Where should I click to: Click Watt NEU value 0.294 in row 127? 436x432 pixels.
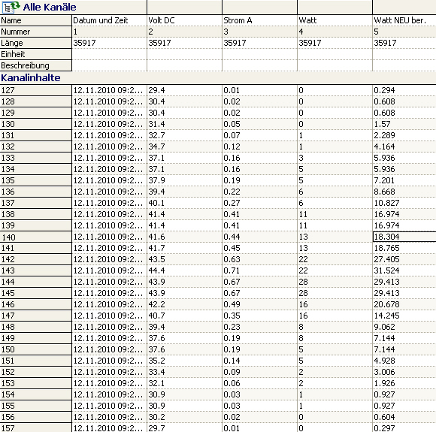tap(384, 90)
